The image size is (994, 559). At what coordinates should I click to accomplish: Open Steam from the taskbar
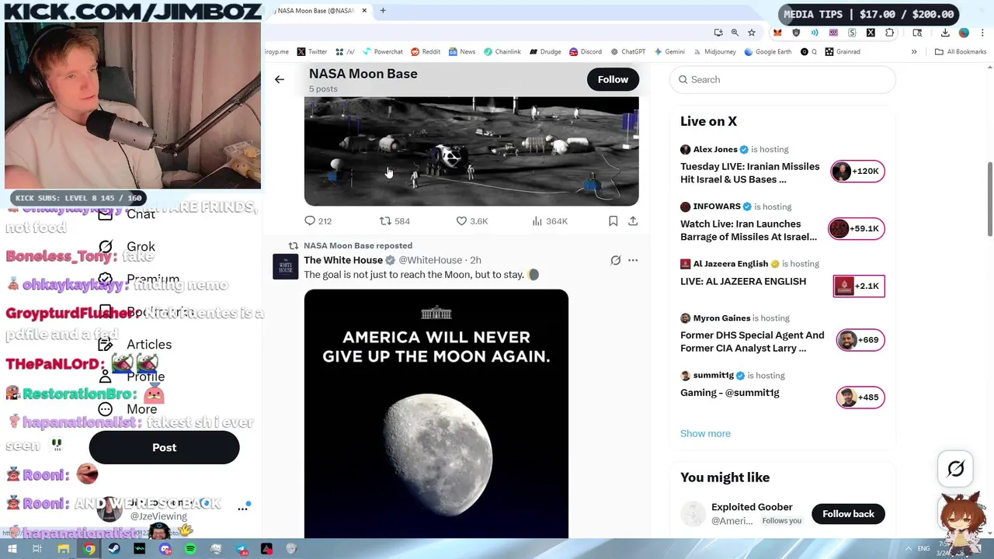click(114, 549)
